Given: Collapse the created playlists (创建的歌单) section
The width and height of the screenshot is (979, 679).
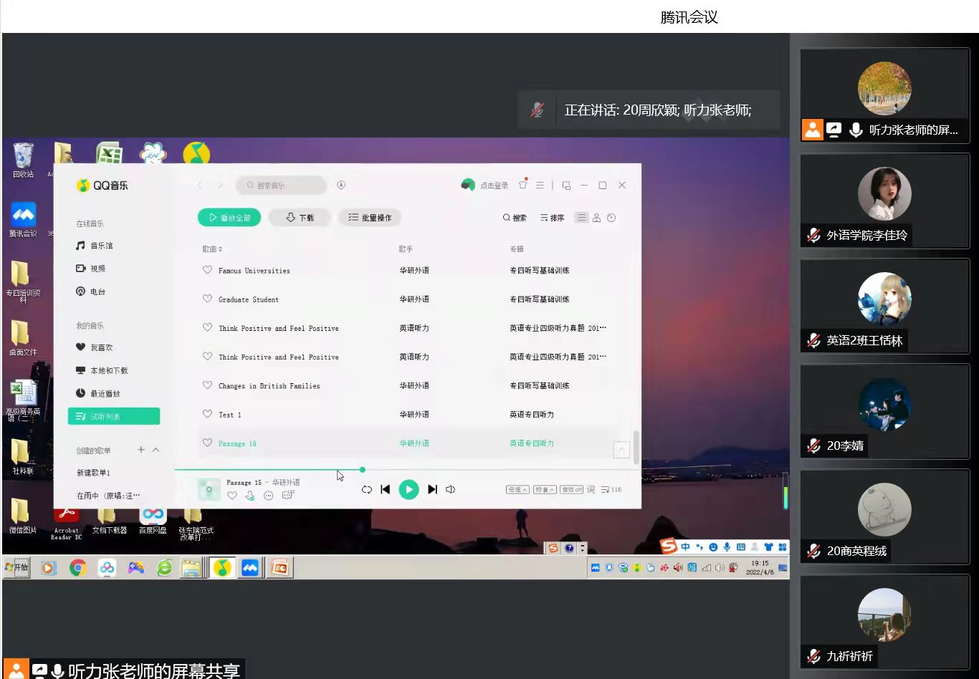Looking at the screenshot, I should [156, 450].
